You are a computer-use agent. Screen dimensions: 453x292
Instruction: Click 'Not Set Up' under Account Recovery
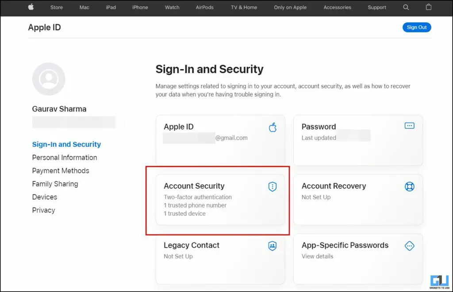pyautogui.click(x=316, y=197)
